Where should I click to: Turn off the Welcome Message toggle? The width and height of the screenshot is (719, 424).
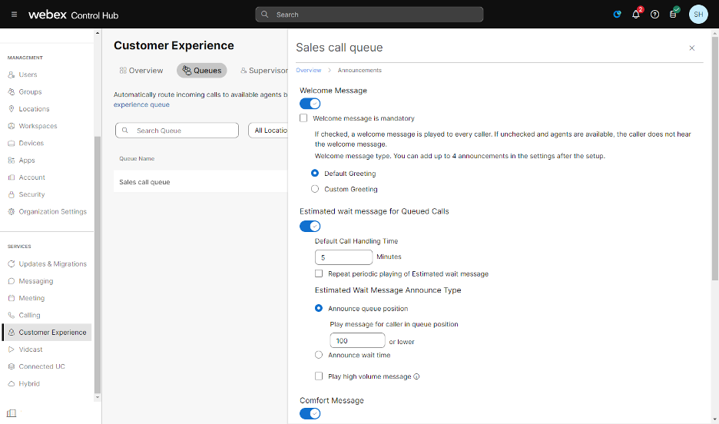[x=310, y=104]
